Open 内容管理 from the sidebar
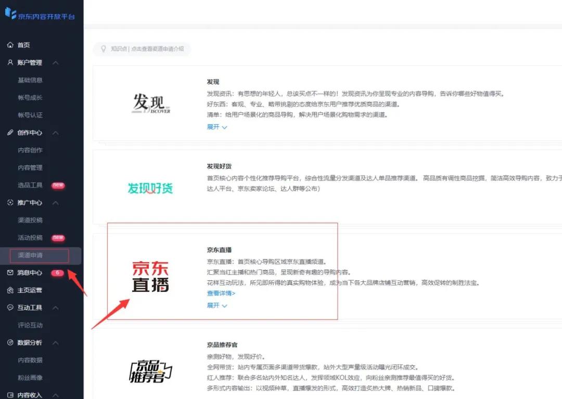The image size is (562, 399). (30, 168)
